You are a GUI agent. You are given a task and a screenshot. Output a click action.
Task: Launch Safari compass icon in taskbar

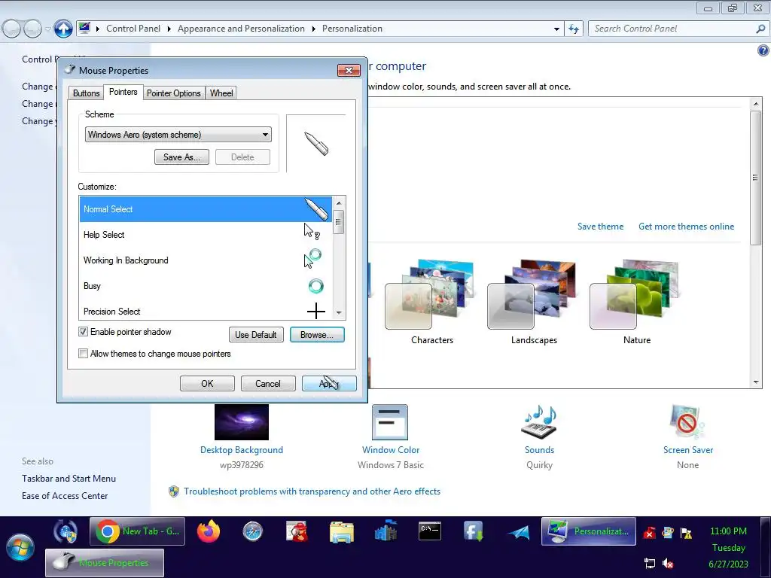coord(253,531)
